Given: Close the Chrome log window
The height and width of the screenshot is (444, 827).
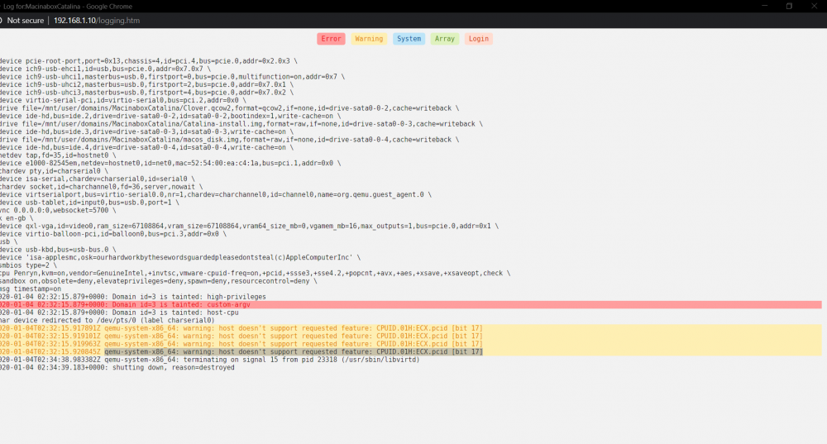Looking at the screenshot, I should 814,6.
